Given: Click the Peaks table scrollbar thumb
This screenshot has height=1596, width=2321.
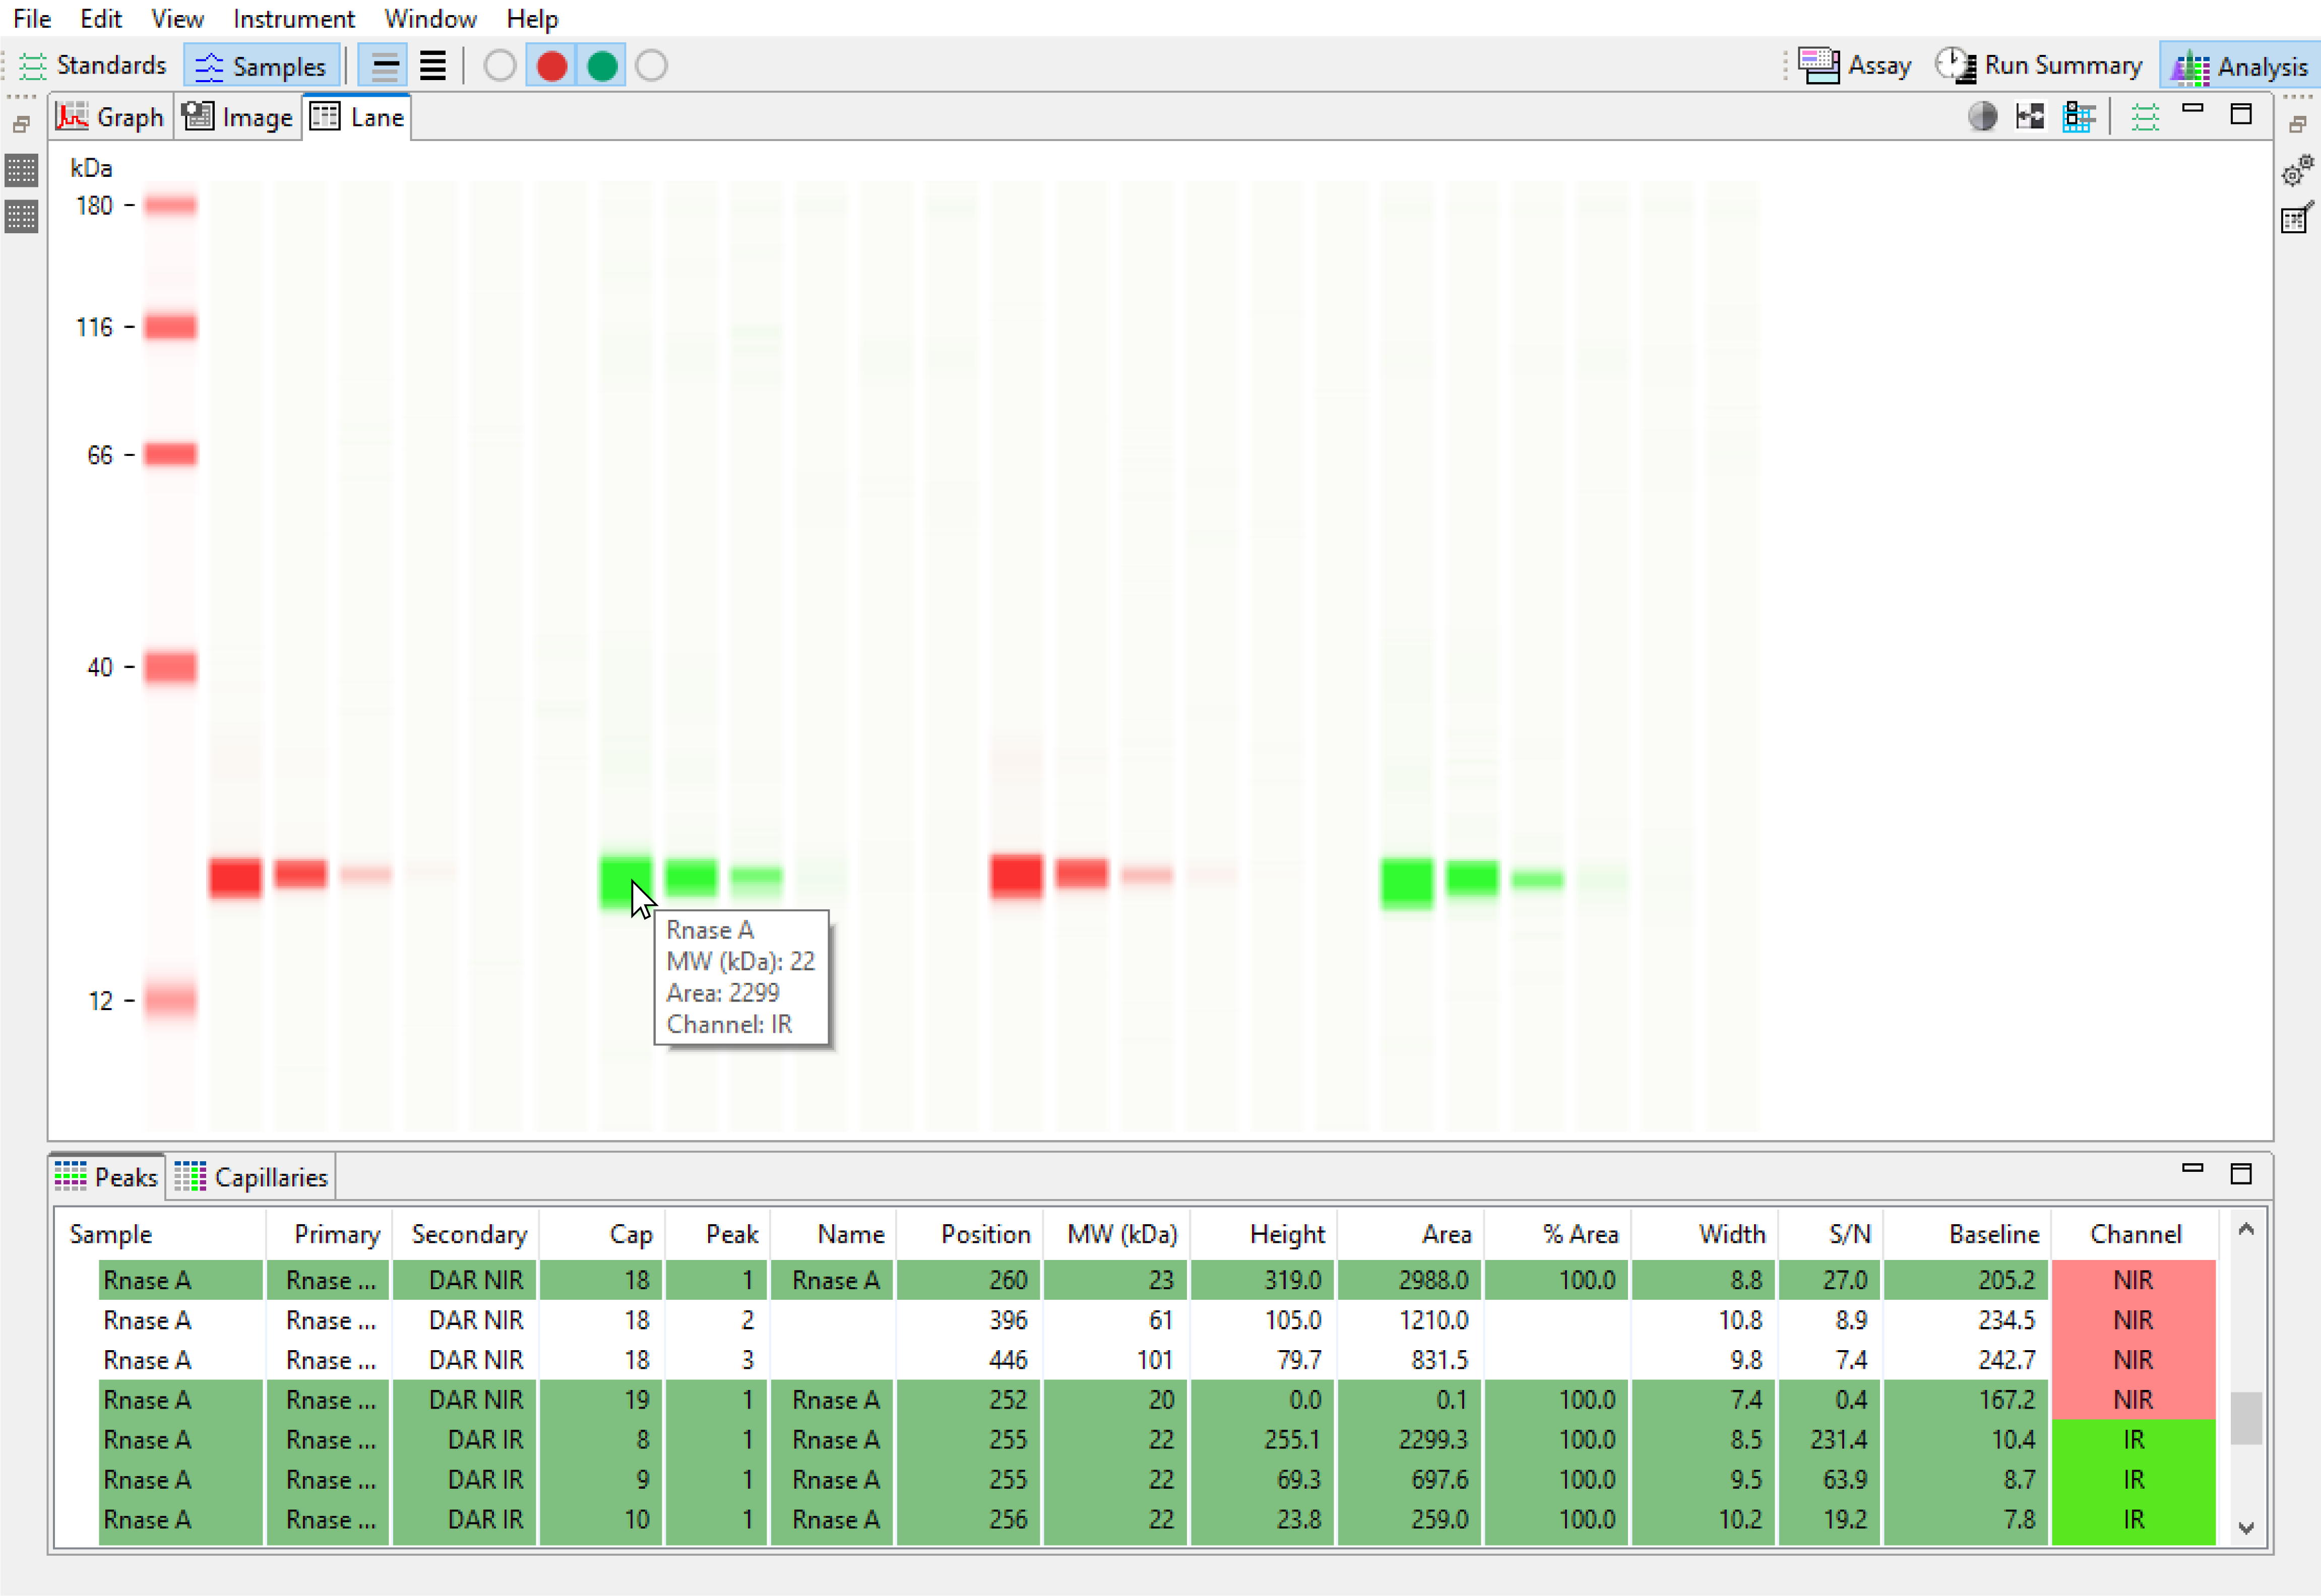Looking at the screenshot, I should pos(2246,1418).
